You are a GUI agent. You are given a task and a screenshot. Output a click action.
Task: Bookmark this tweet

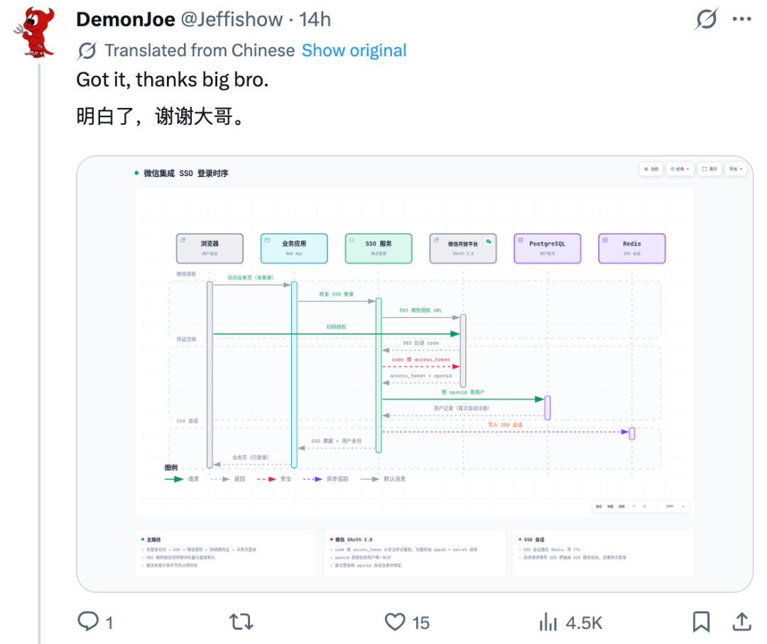coord(701,622)
